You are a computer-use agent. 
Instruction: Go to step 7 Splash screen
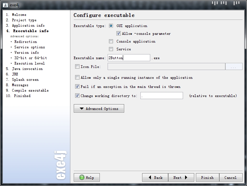point(22,80)
